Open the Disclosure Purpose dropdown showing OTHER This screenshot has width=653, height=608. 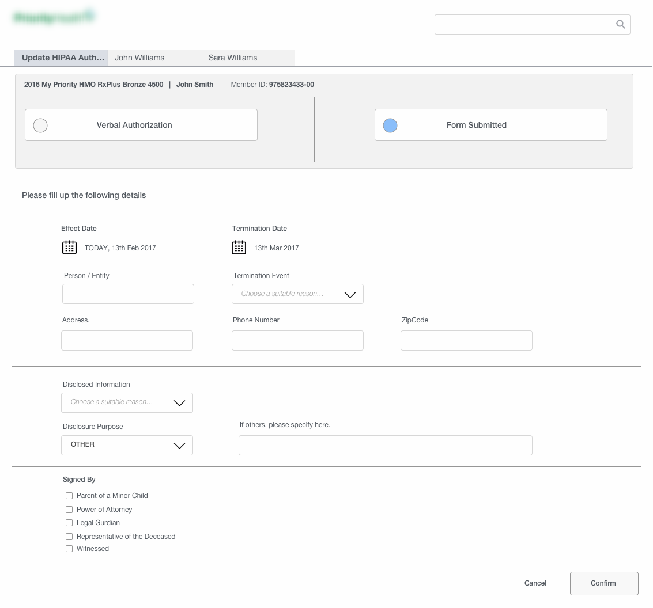tap(127, 445)
